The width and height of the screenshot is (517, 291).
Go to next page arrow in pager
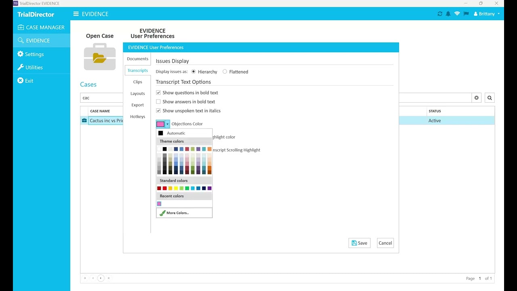pos(101,278)
